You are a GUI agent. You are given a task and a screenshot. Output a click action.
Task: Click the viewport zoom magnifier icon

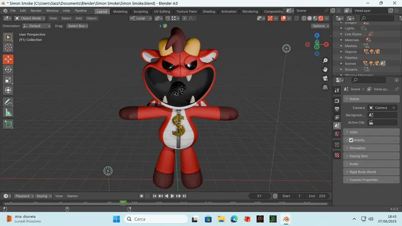coord(325,60)
